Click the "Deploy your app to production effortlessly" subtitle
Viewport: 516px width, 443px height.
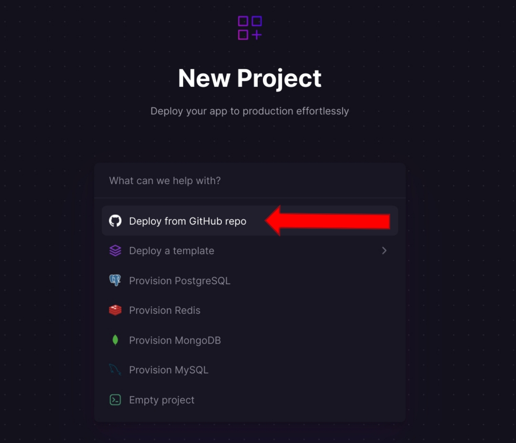pos(250,111)
